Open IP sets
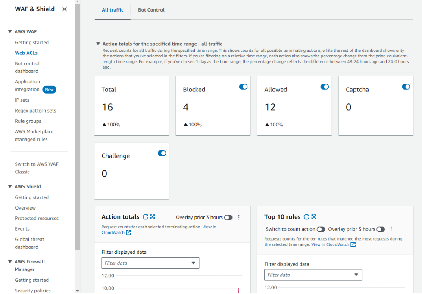Viewport: 422px width, 294px height. tap(22, 100)
